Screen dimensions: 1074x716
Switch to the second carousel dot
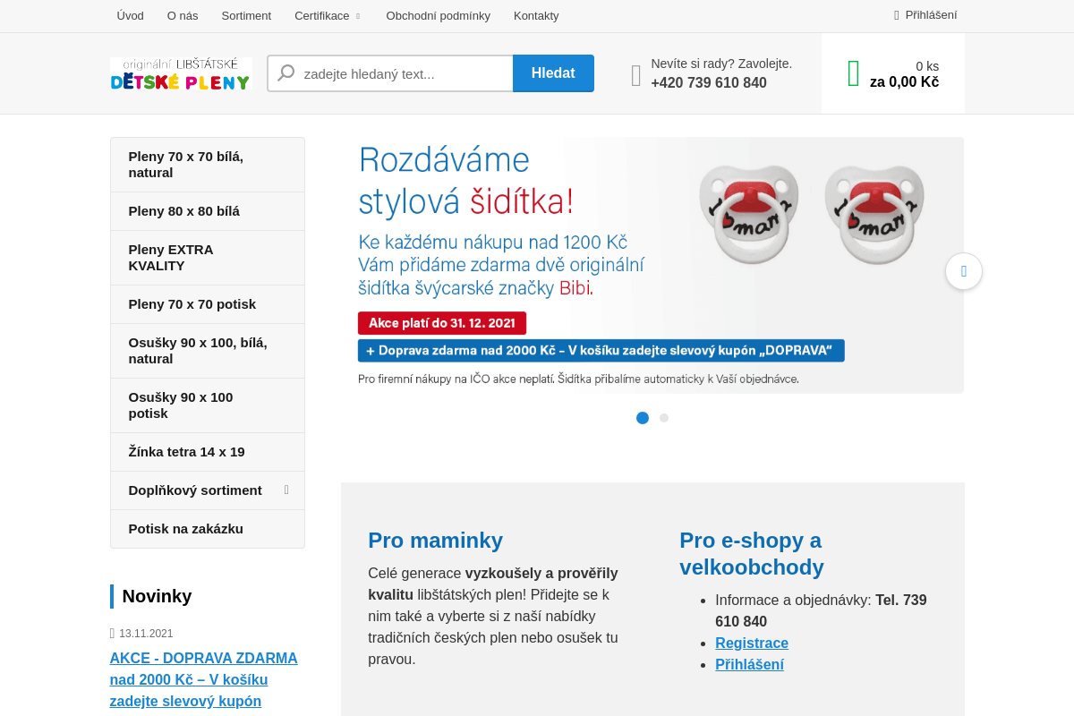click(664, 418)
